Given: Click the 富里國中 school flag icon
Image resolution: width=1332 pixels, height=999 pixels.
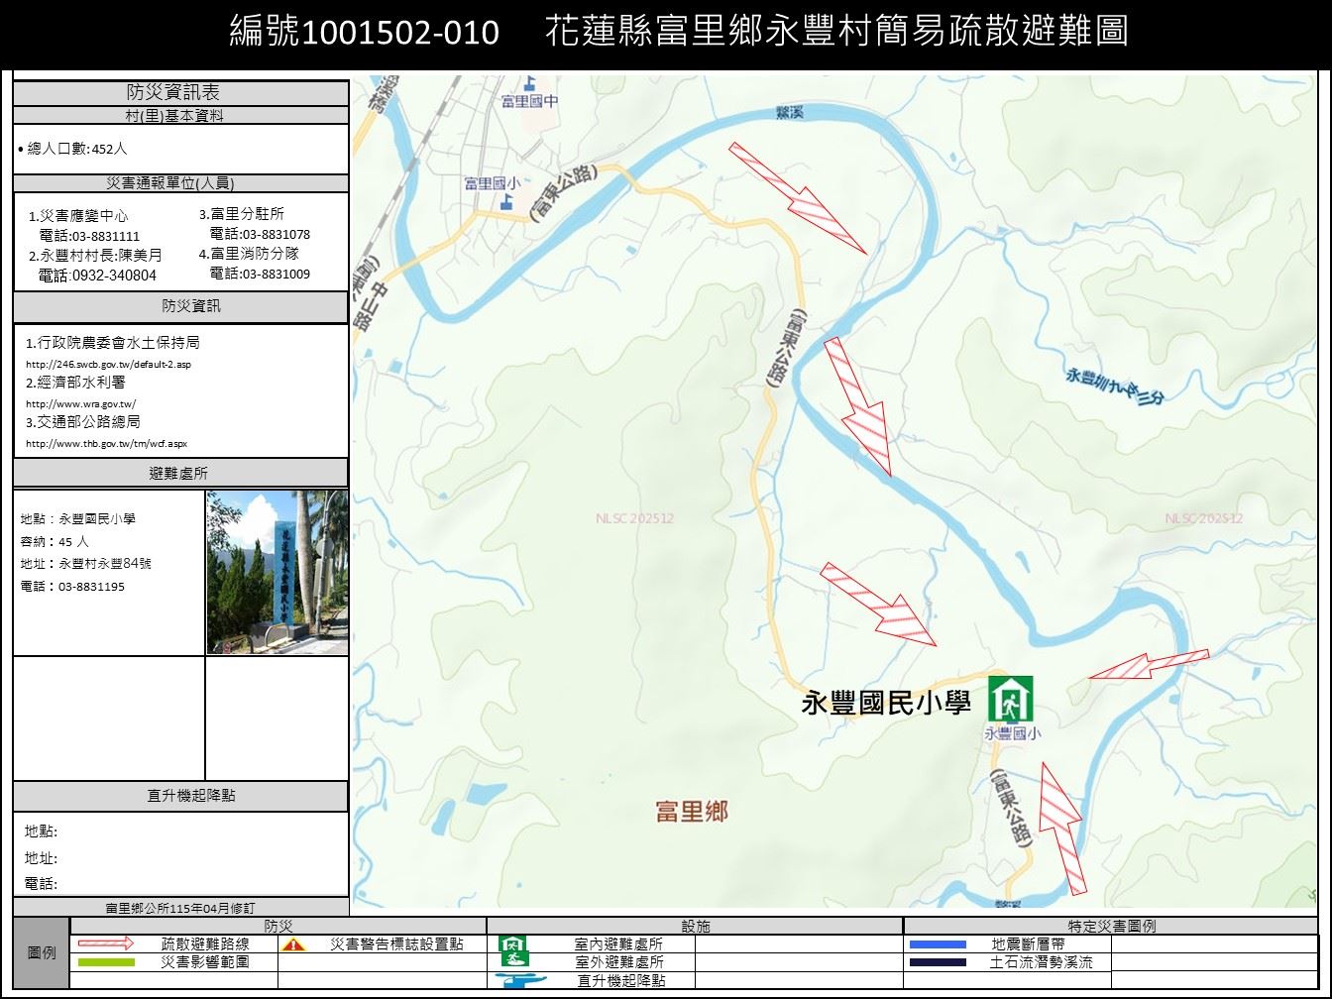Looking at the screenshot, I should tap(531, 83).
